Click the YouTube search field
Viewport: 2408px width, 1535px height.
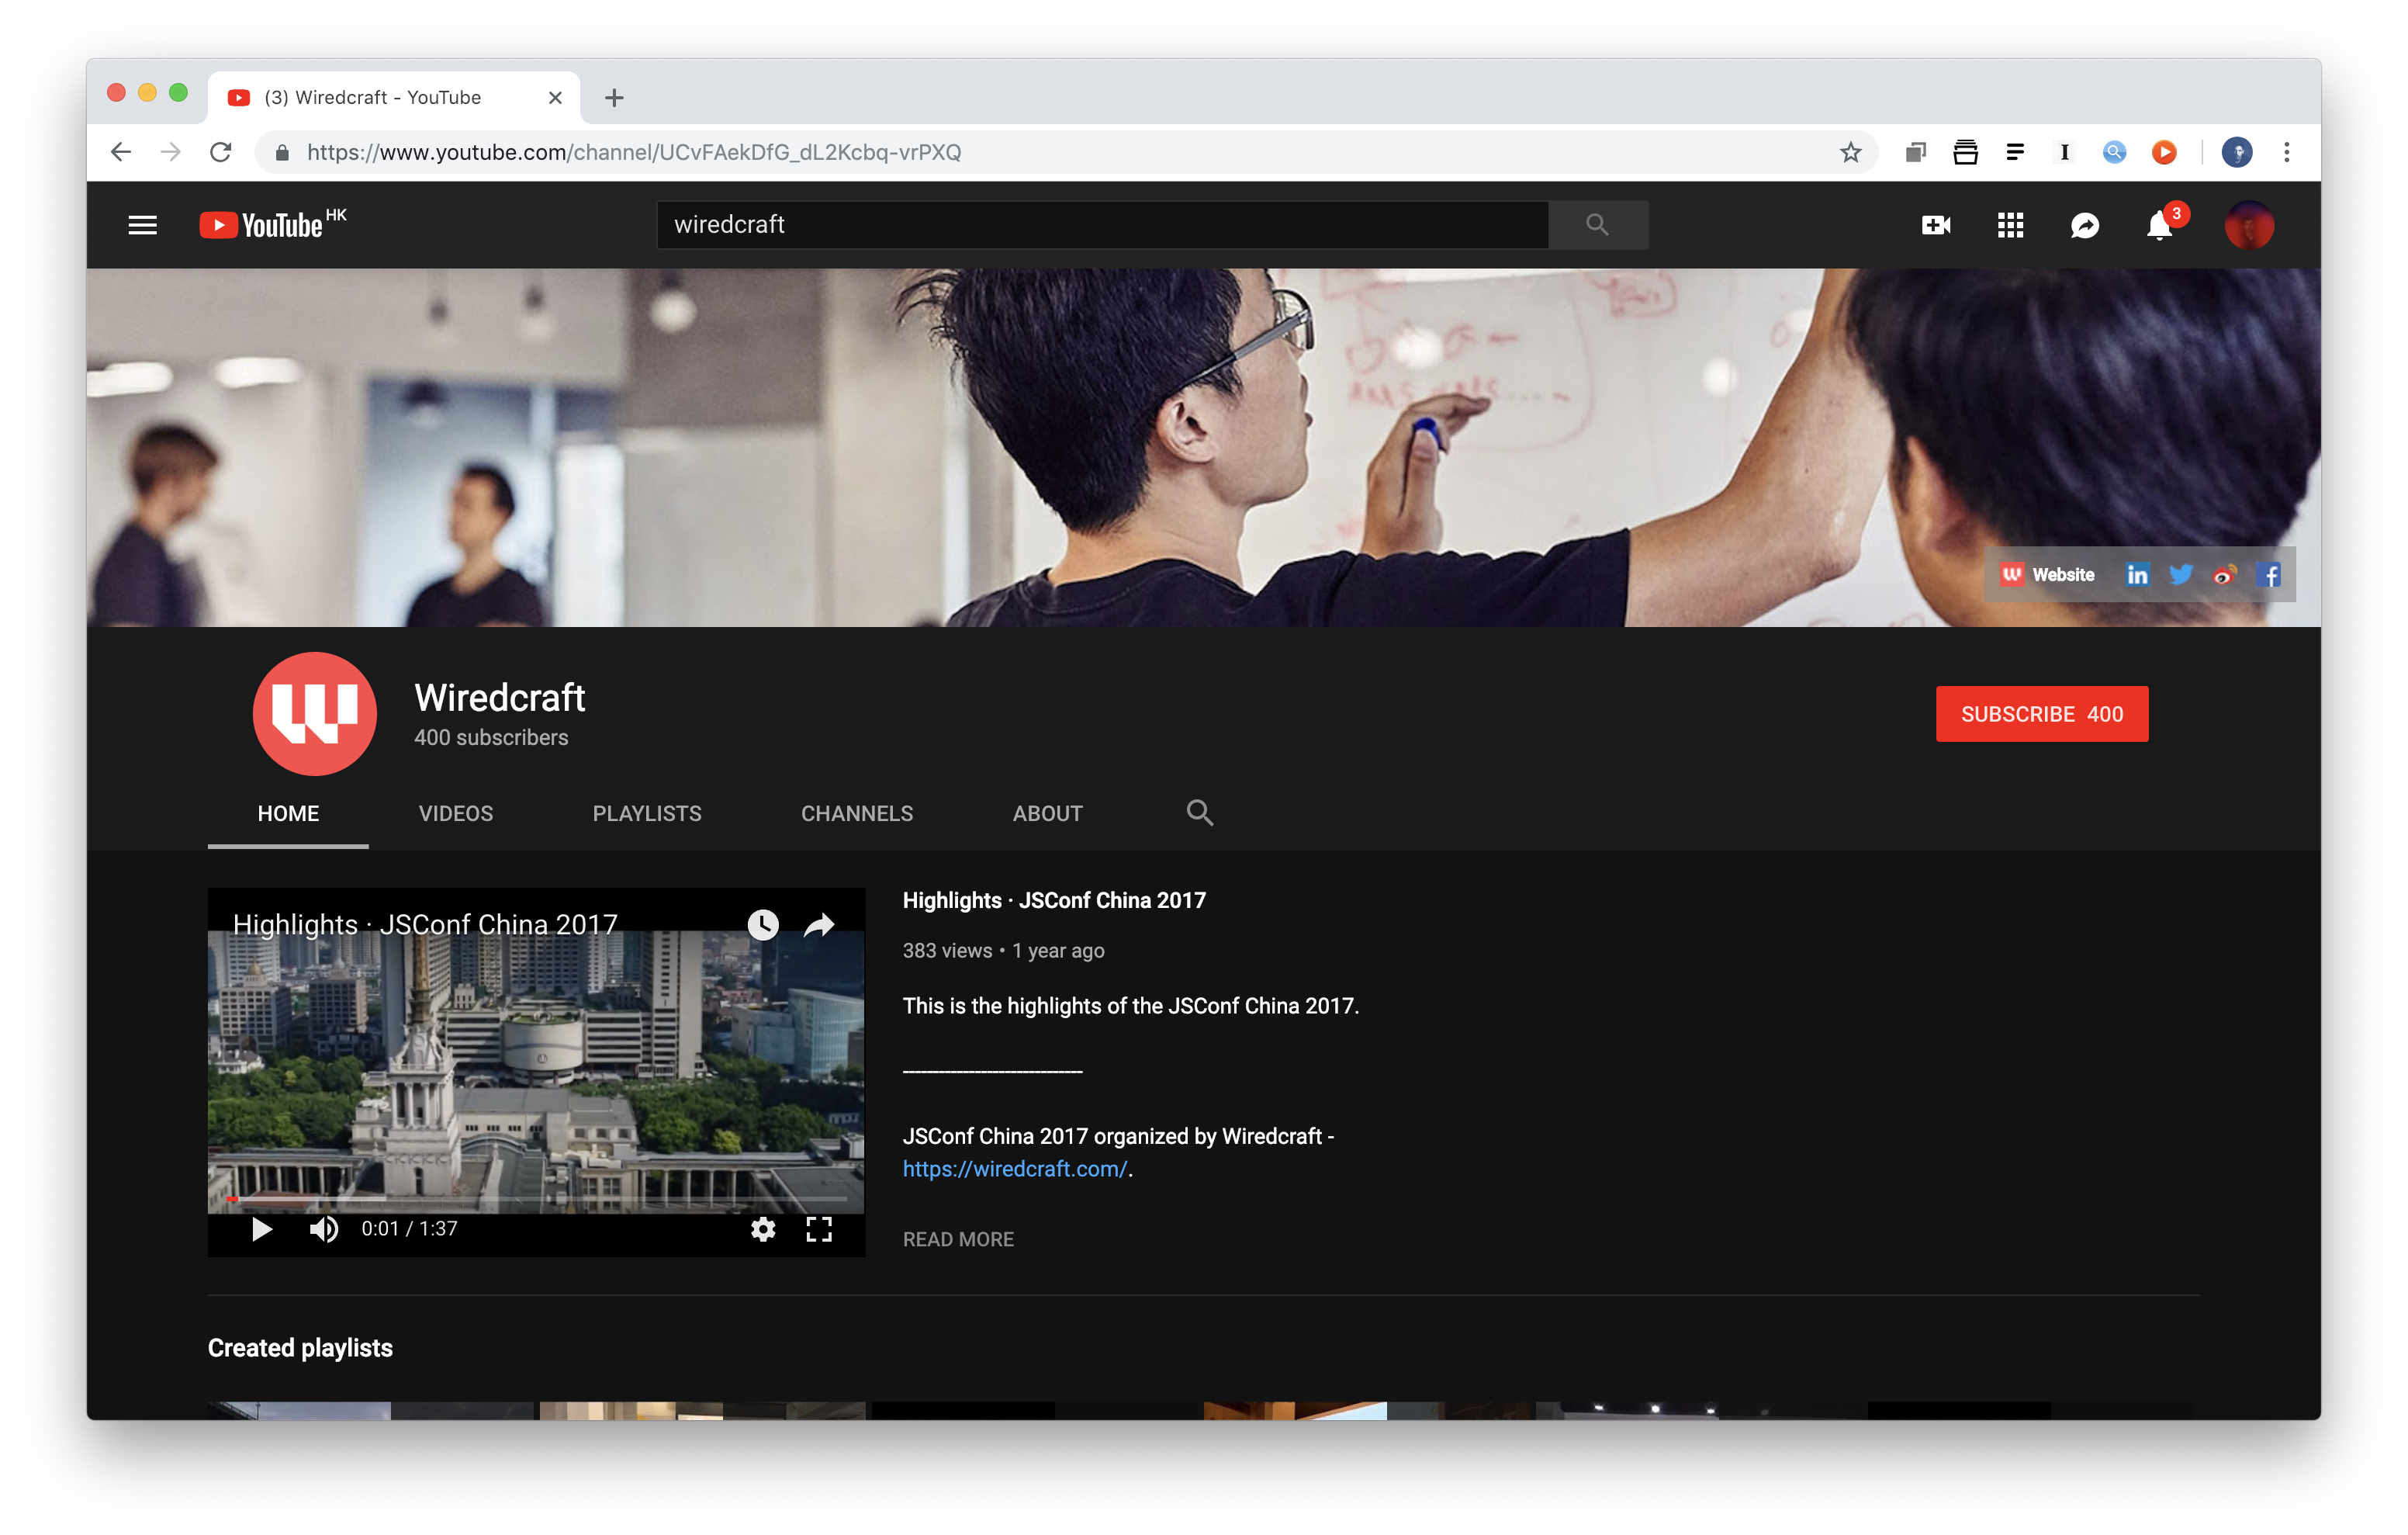pyautogui.click(x=1102, y=224)
